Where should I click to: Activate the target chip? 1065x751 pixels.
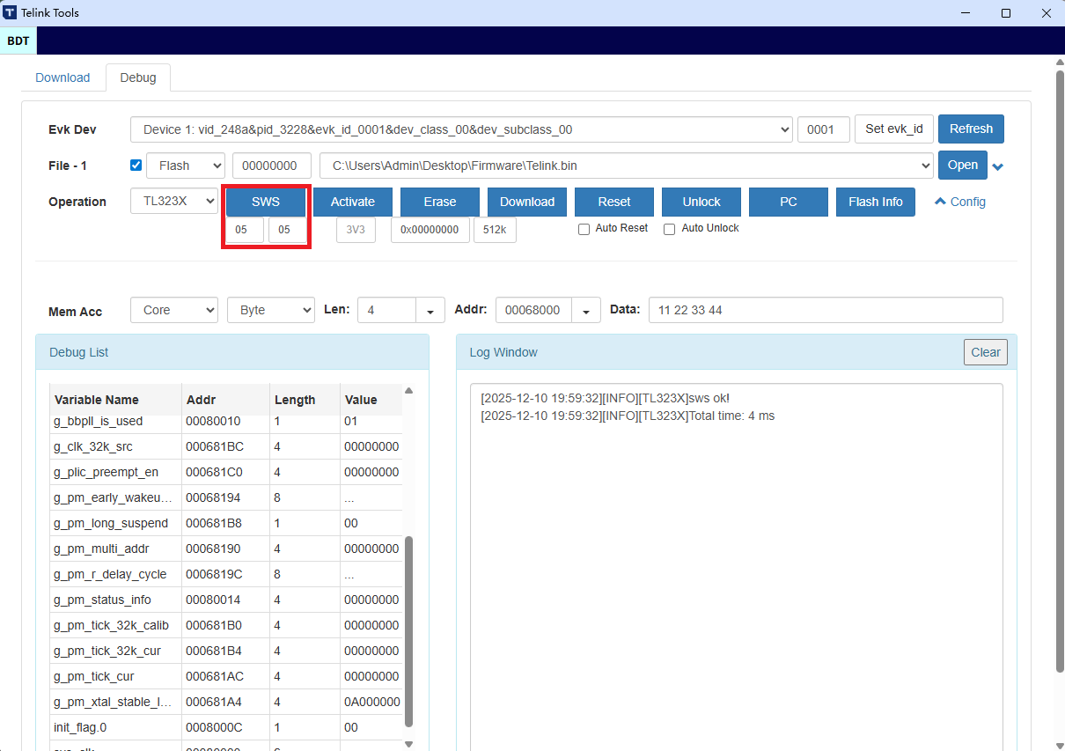(x=351, y=202)
